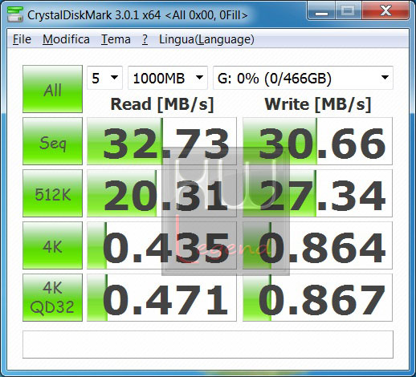Open the G: drive selection dropdown
Image resolution: width=416 pixels, height=377 pixels.
[303, 78]
